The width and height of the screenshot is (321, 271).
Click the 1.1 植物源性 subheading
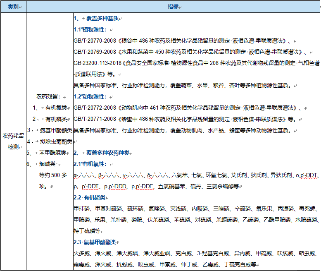90,30
